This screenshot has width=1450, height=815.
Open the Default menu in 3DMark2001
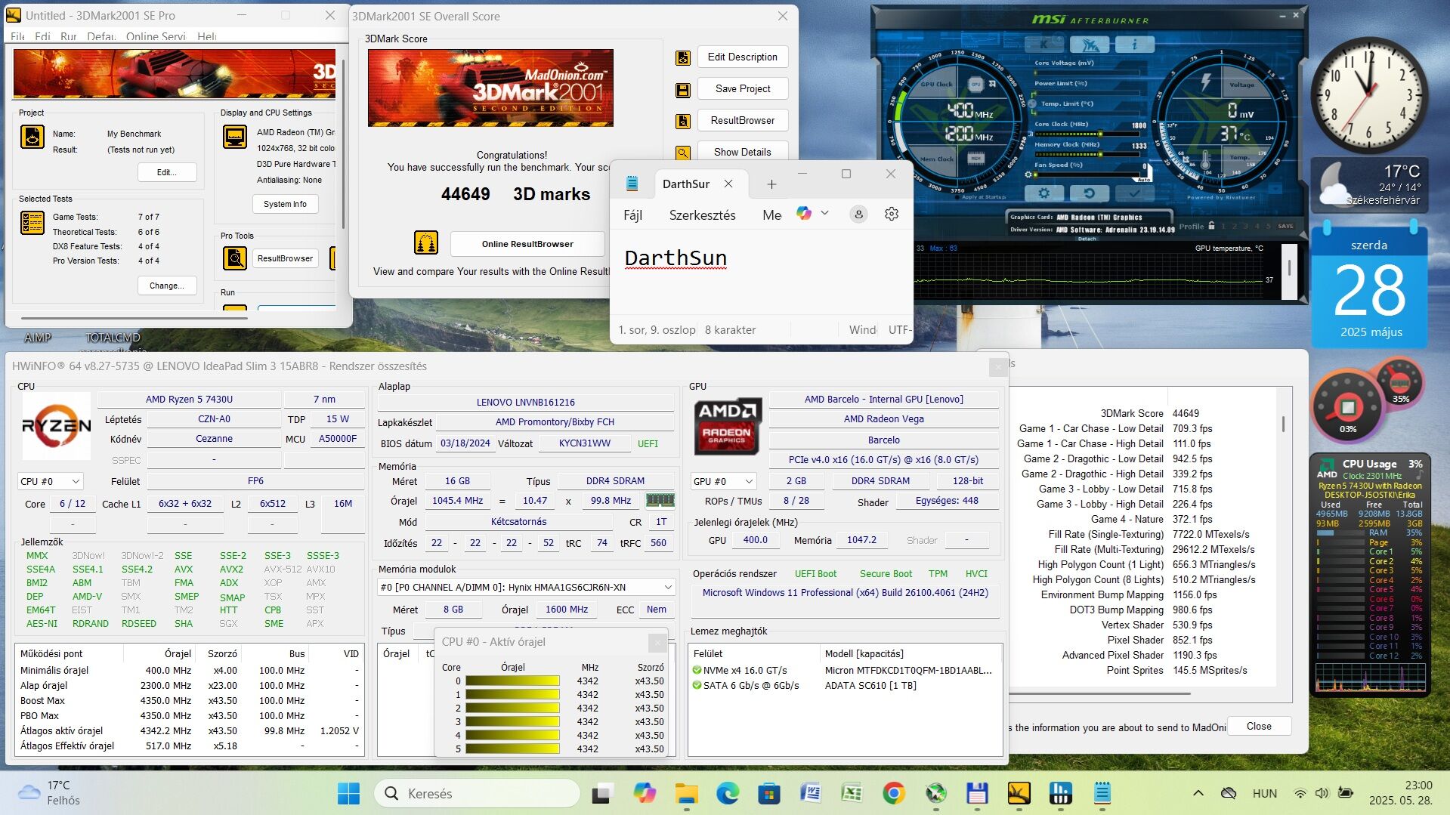[101, 36]
